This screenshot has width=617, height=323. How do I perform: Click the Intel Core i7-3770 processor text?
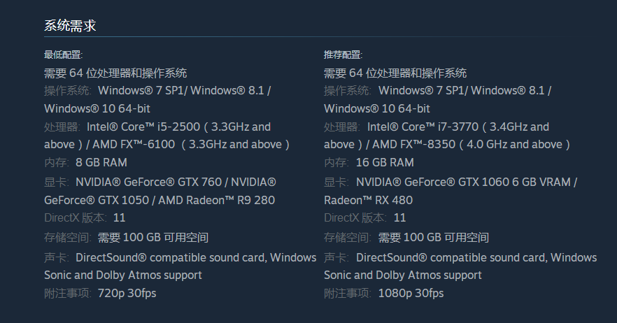[423, 127]
